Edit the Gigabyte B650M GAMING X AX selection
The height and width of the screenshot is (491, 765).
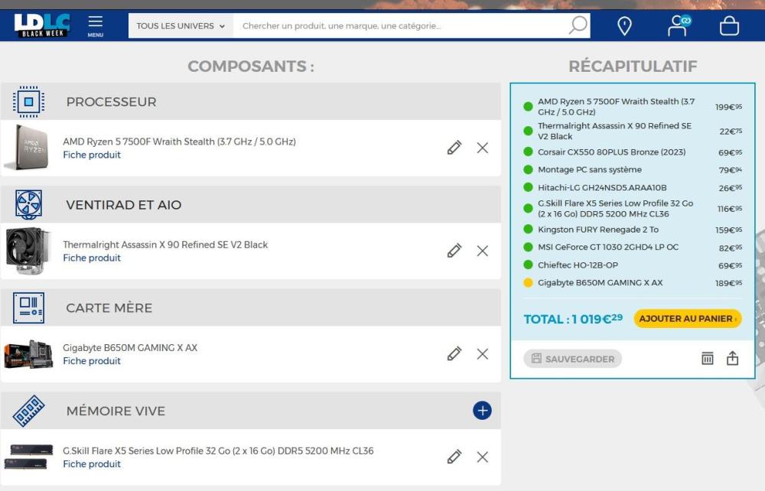point(454,353)
